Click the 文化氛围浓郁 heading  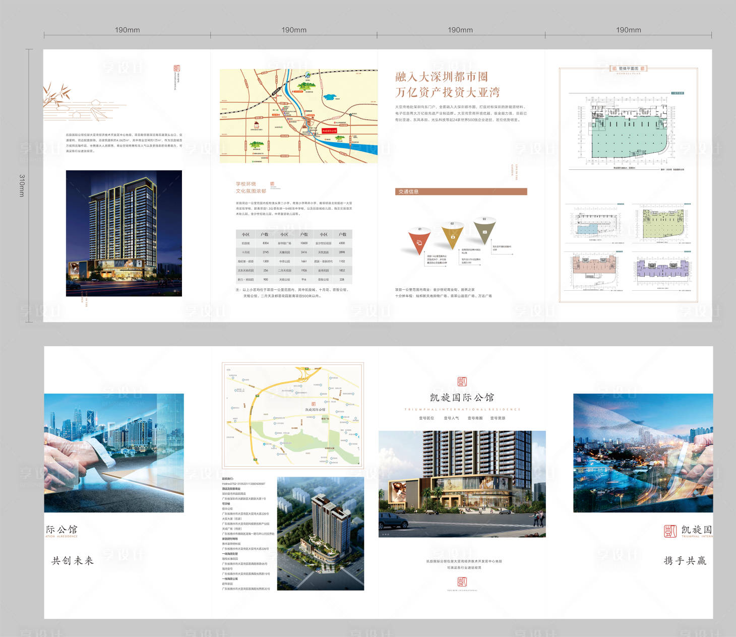tap(251, 191)
